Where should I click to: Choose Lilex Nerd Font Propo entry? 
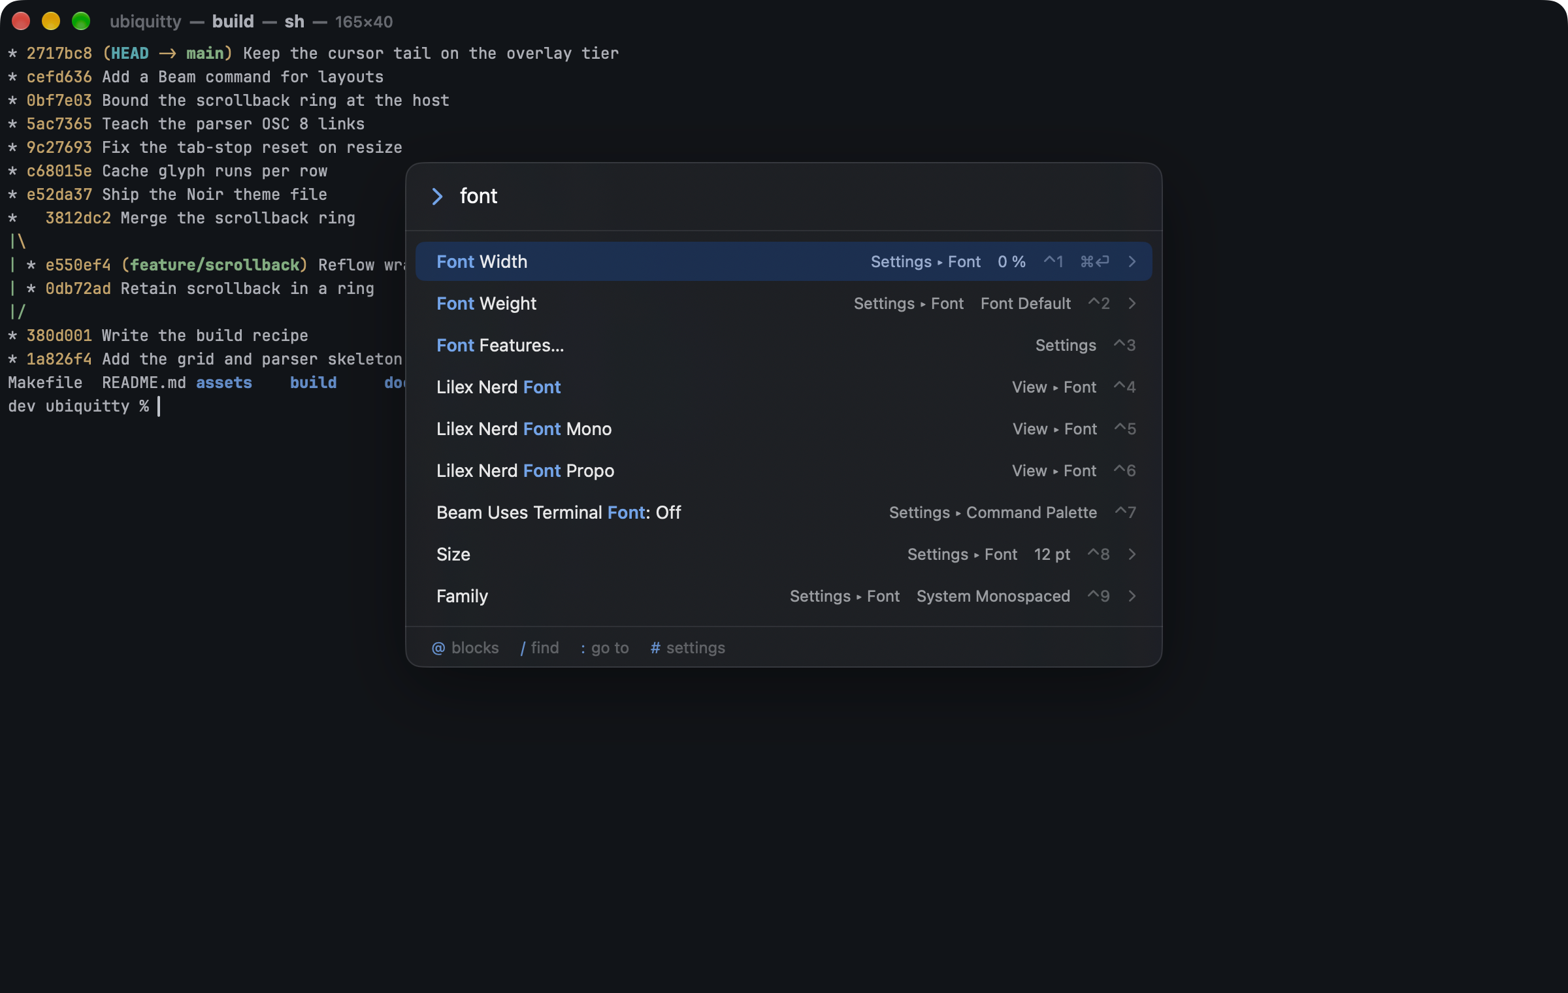pos(783,470)
